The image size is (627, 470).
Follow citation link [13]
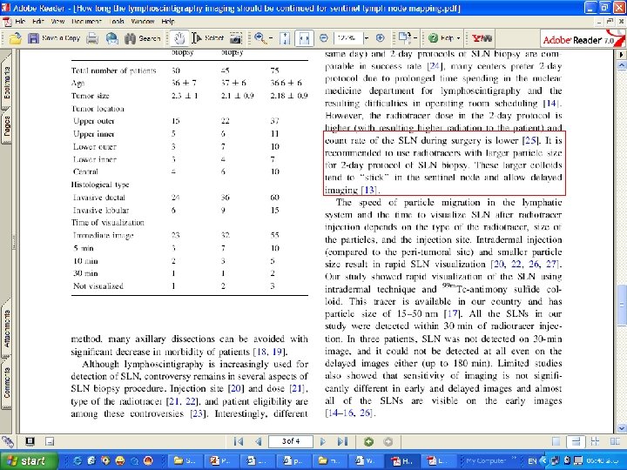point(369,190)
